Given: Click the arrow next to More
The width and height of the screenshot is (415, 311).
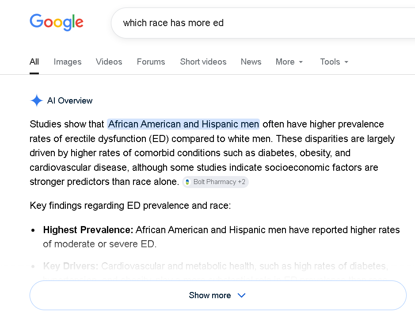Looking at the screenshot, I should [301, 62].
